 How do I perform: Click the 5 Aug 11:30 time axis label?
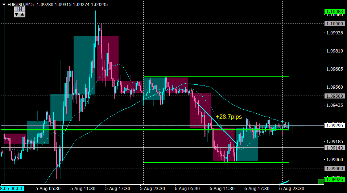[x=83, y=189]
